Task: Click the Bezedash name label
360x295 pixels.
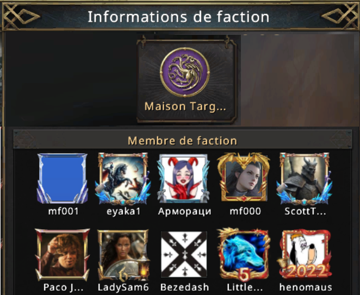Action: click(184, 287)
